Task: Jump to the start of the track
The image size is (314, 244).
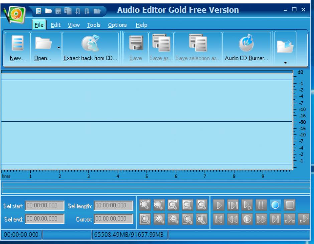Action: [x=219, y=219]
